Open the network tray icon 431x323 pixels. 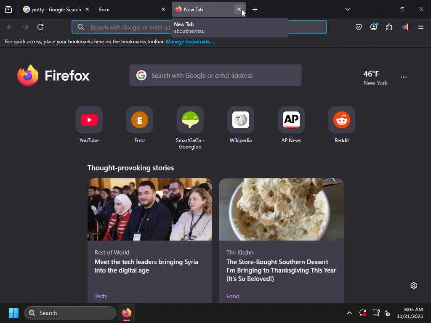click(x=376, y=313)
